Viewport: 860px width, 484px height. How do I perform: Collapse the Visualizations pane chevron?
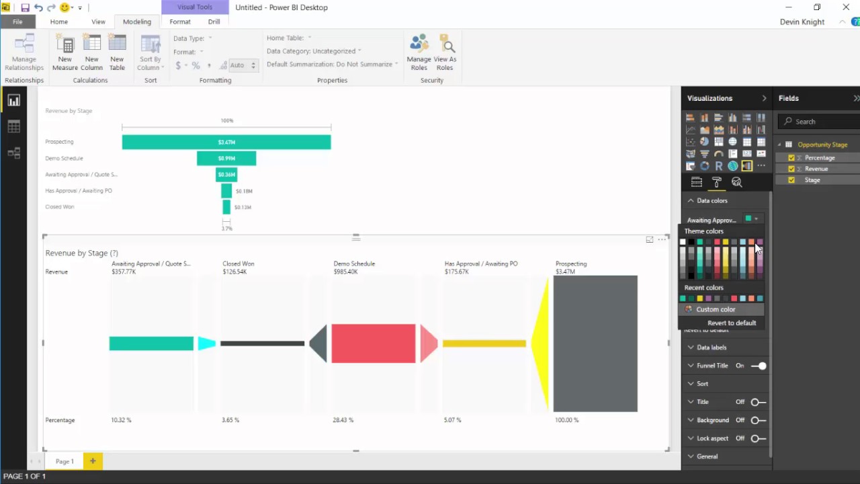click(x=764, y=98)
